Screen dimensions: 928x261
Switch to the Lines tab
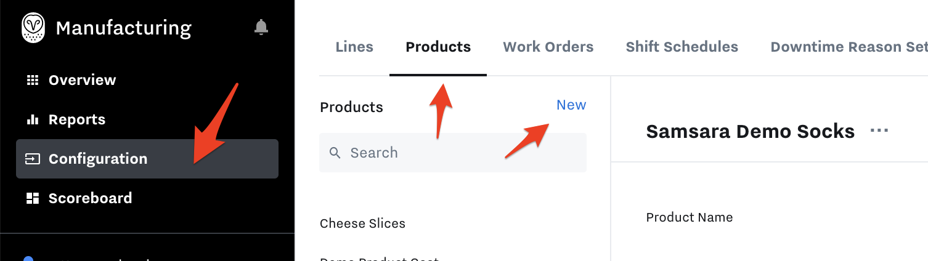coord(354,47)
